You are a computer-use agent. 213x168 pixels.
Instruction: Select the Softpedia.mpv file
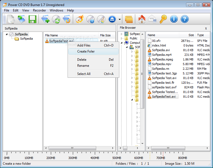162,64
